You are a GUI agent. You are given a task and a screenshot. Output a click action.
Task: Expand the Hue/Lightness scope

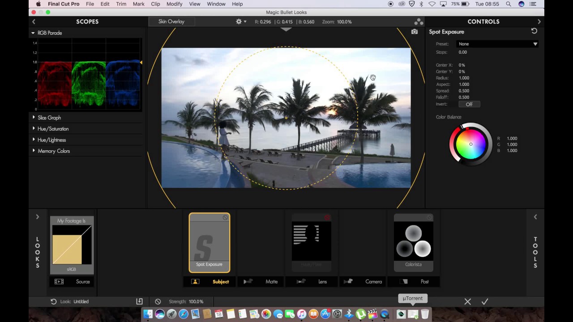34,140
